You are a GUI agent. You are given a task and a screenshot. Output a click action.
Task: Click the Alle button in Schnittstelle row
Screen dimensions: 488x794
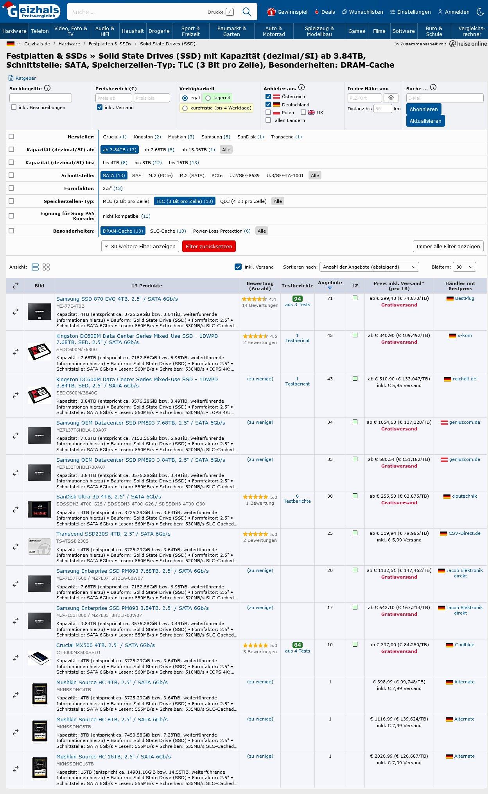[315, 176]
